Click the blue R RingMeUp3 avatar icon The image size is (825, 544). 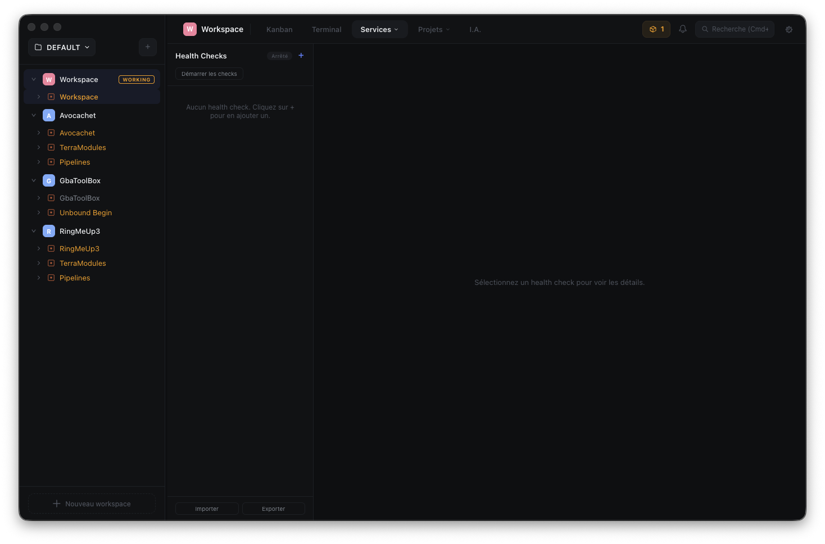pos(49,232)
